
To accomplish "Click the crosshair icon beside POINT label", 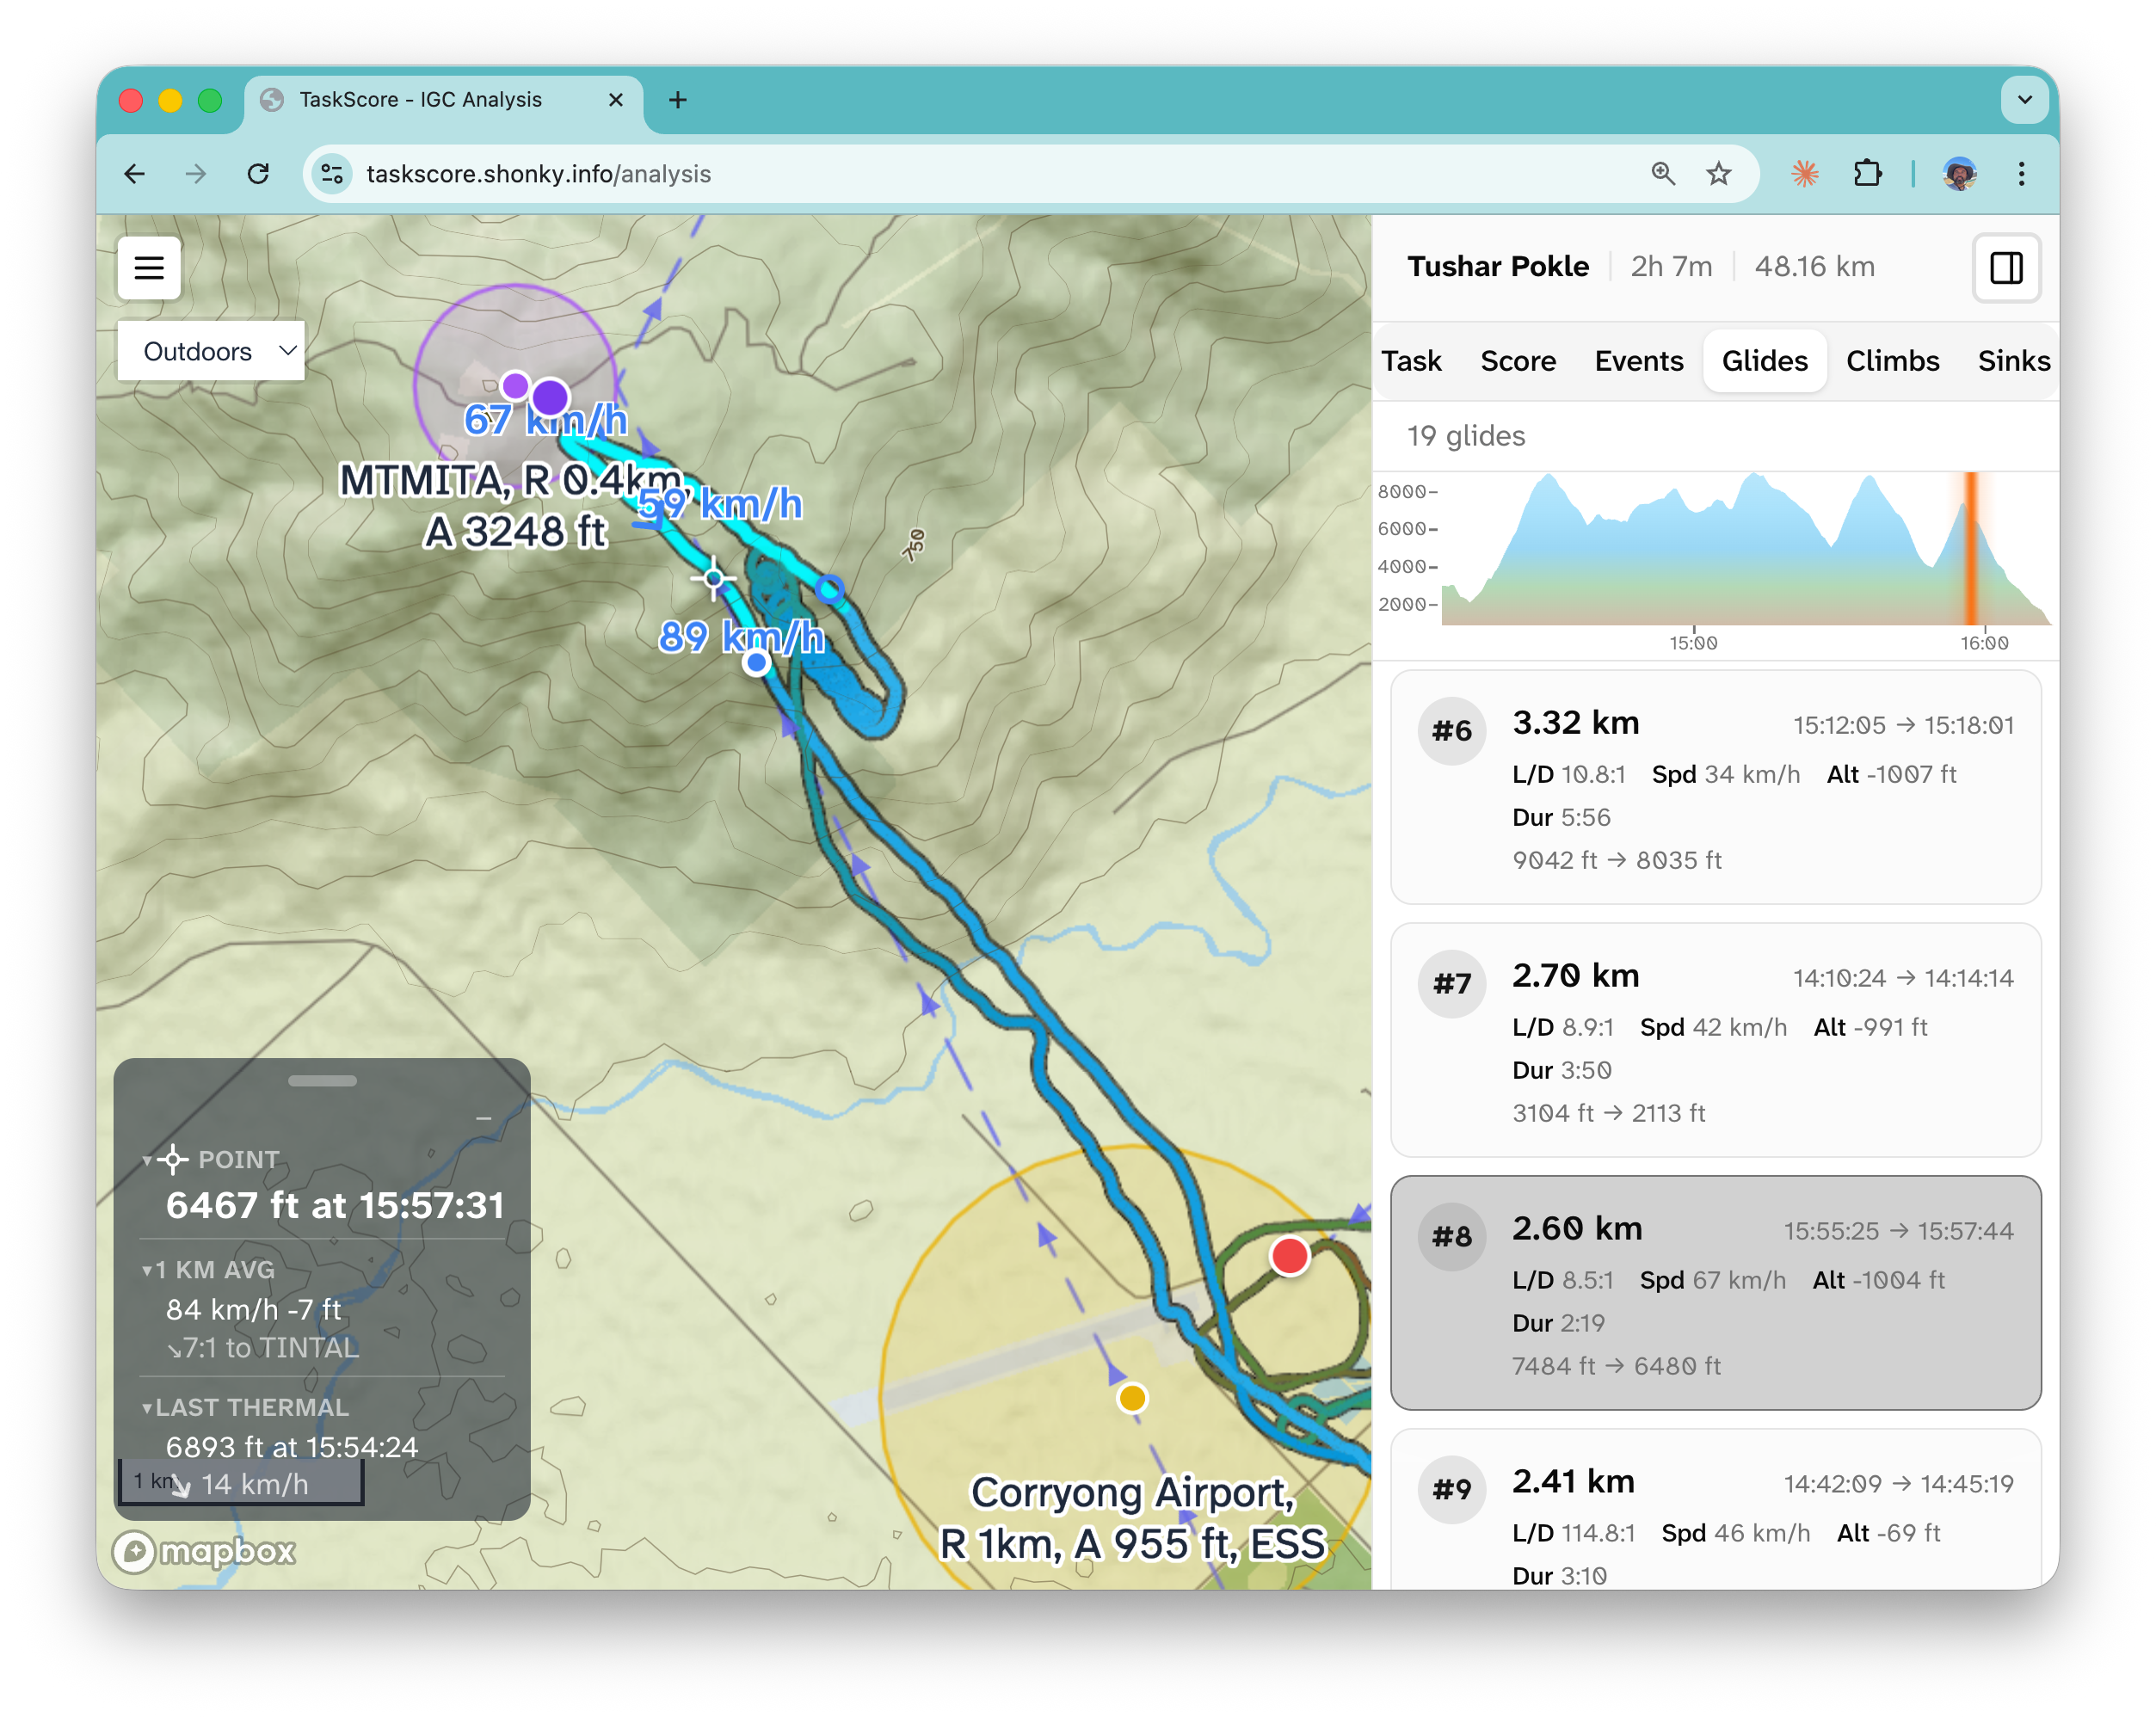I will click(172, 1160).
